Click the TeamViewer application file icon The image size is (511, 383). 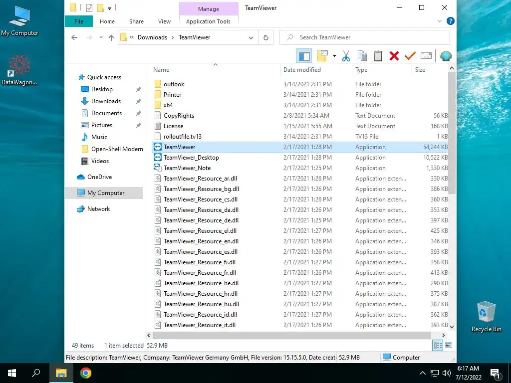[157, 147]
